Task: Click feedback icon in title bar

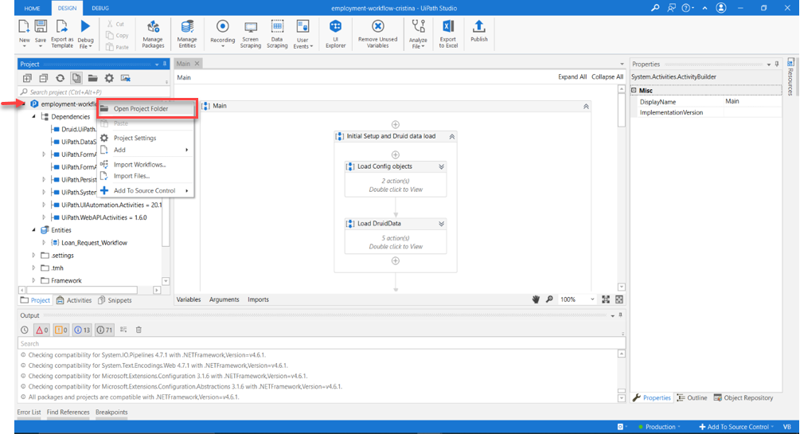Action: (x=671, y=8)
